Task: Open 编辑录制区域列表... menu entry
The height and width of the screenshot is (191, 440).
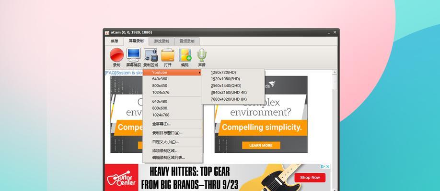Action: (173, 158)
